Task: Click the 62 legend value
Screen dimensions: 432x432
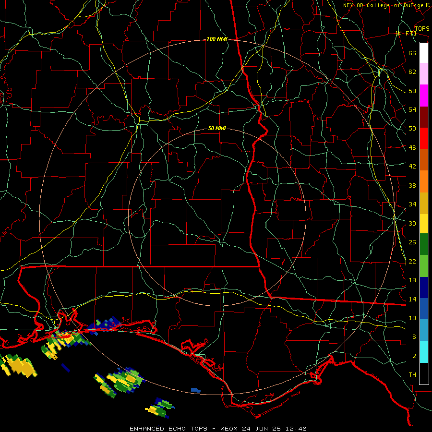Action: (412, 72)
